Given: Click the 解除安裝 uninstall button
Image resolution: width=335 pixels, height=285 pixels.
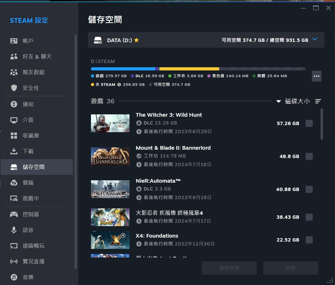Looking at the screenshot, I should (229, 268).
